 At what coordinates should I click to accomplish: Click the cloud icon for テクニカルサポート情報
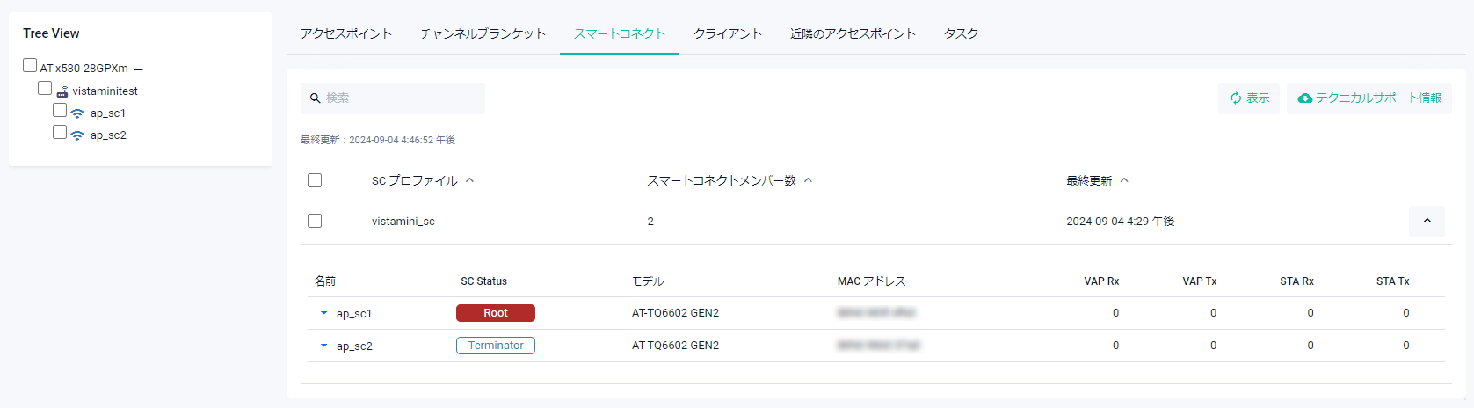(x=1305, y=98)
